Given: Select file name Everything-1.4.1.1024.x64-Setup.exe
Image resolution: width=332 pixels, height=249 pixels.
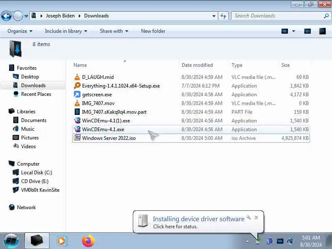Looking at the screenshot, I should 121,86.
